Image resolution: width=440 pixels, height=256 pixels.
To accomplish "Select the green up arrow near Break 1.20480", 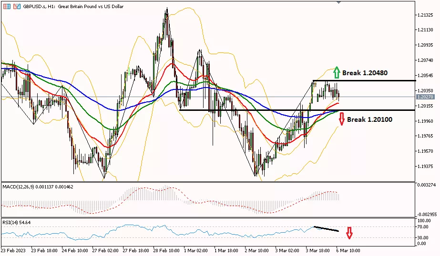I will coord(337,72).
